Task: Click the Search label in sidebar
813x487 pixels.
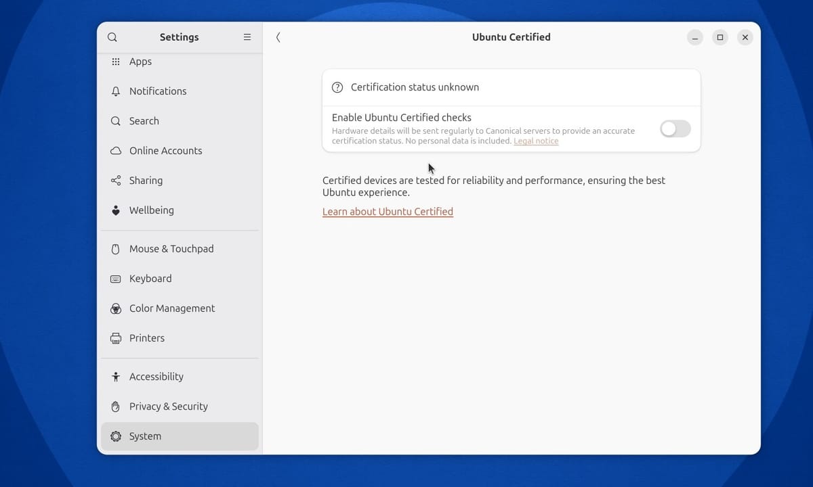Action: pos(144,121)
